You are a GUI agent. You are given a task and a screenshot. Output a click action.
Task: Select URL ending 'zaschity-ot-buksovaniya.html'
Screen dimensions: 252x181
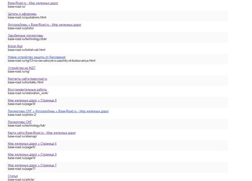pyautogui.click(x=52, y=60)
